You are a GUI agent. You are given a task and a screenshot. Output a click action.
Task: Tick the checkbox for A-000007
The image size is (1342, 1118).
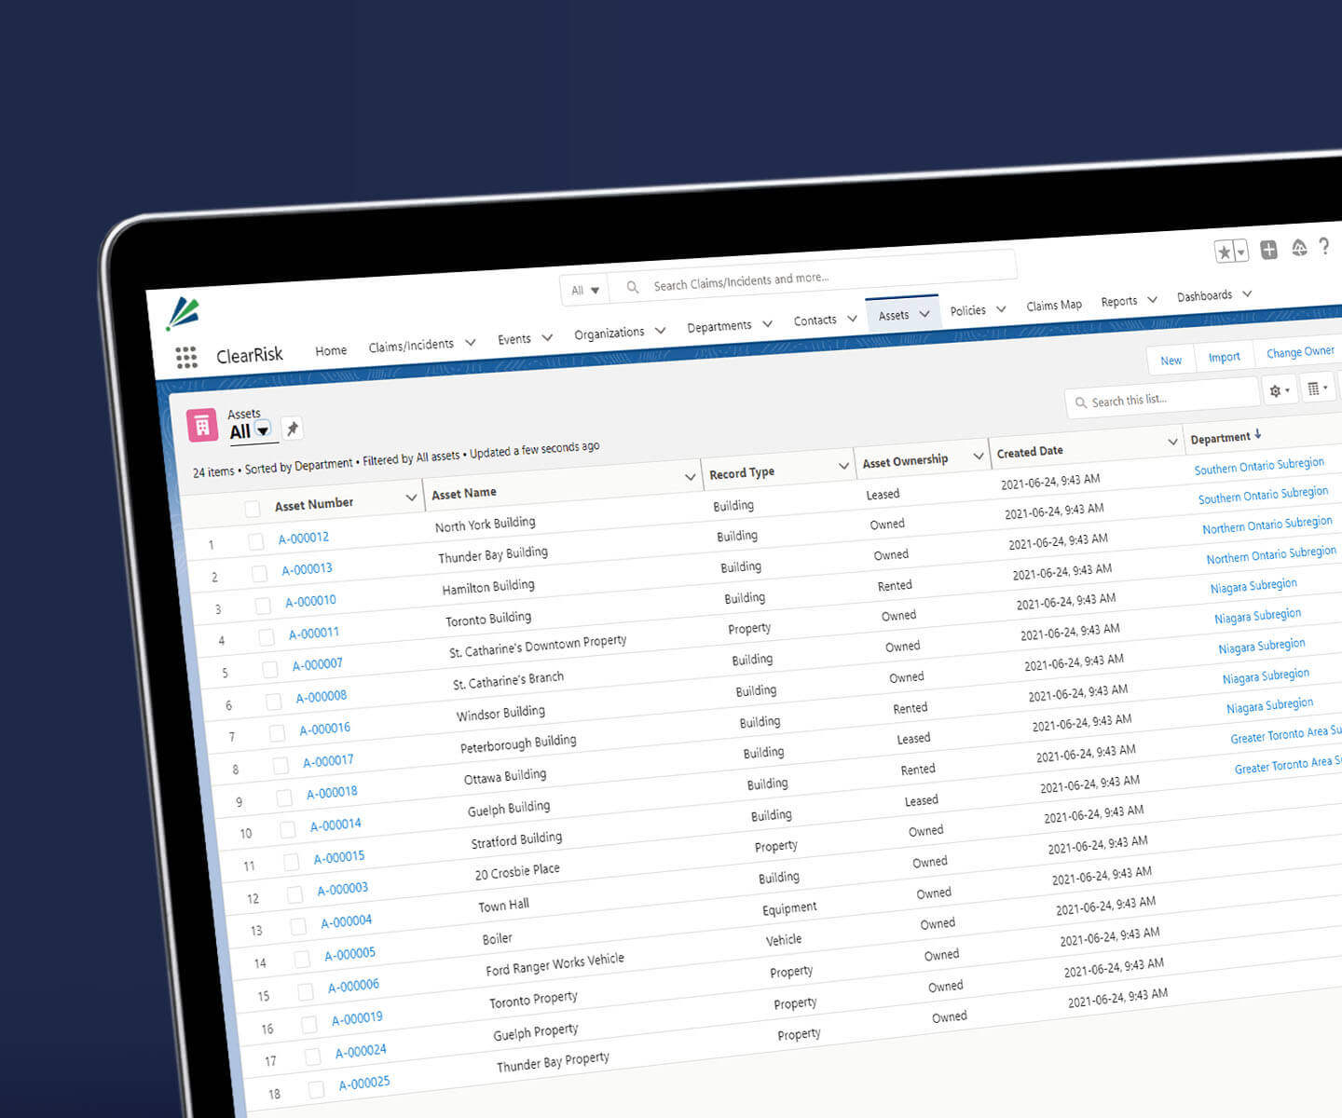[270, 669]
